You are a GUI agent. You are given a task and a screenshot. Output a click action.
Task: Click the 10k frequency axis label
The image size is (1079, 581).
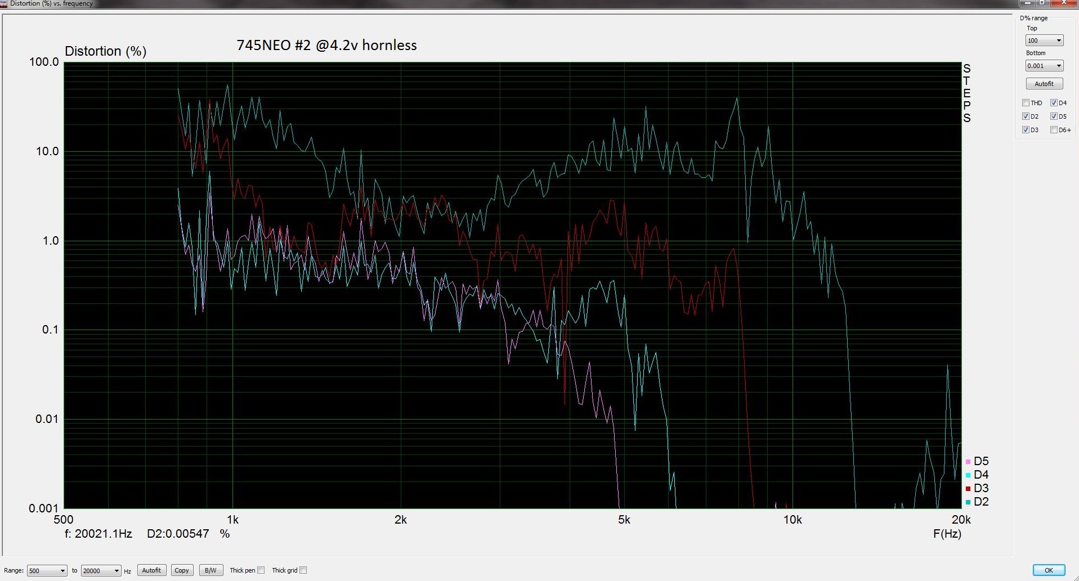pyautogui.click(x=793, y=520)
